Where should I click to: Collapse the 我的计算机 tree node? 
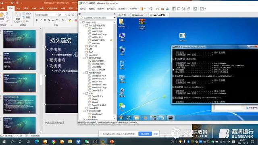click(x=81, y=23)
